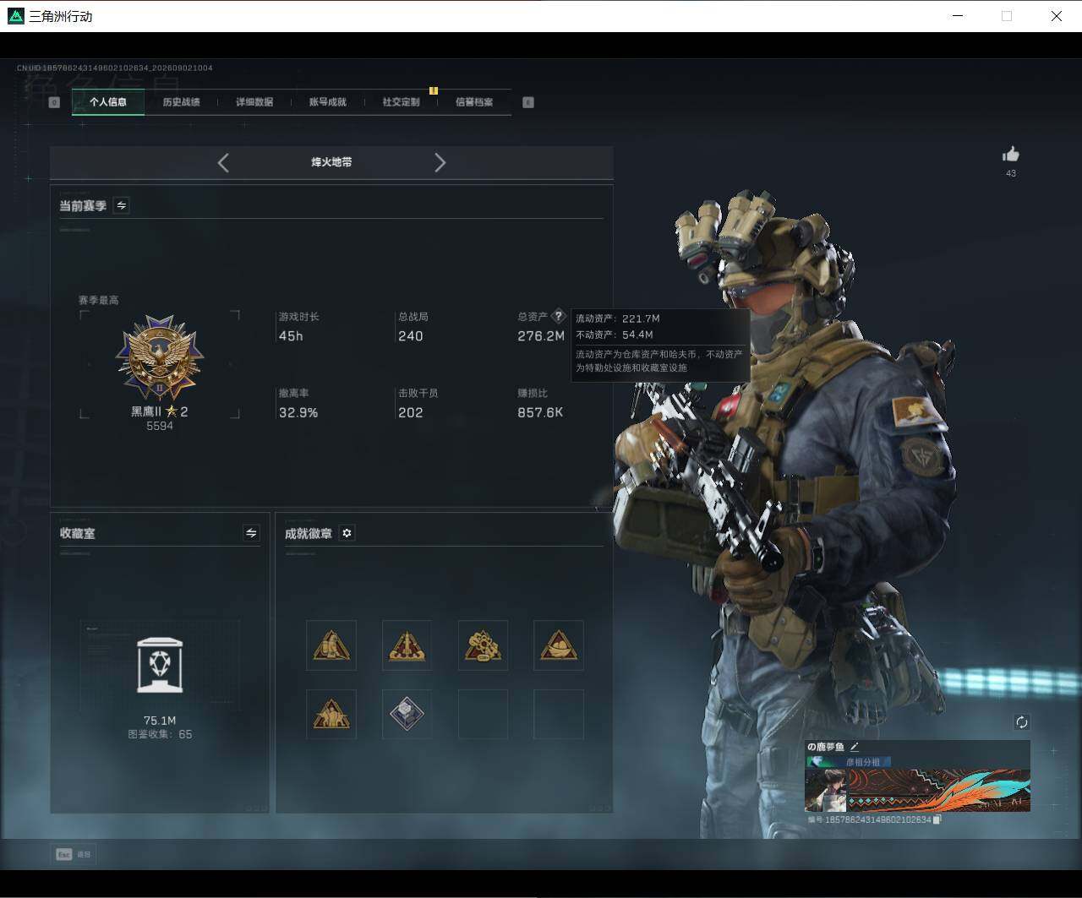This screenshot has width=1082, height=898.
Task: Click the 当前赛季 section heading
Action: 83,206
